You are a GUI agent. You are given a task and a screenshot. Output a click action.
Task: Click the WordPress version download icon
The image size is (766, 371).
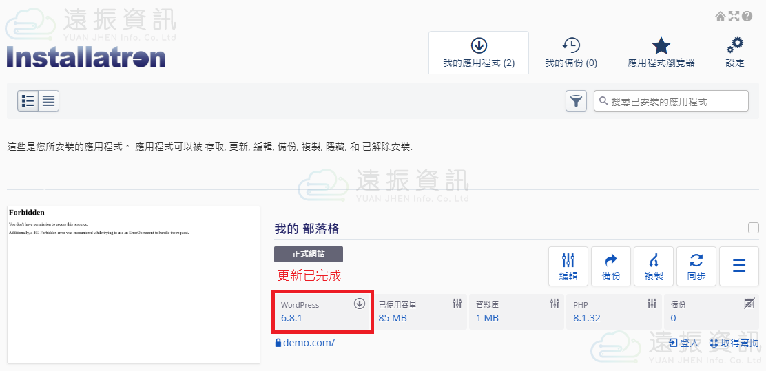(x=359, y=304)
